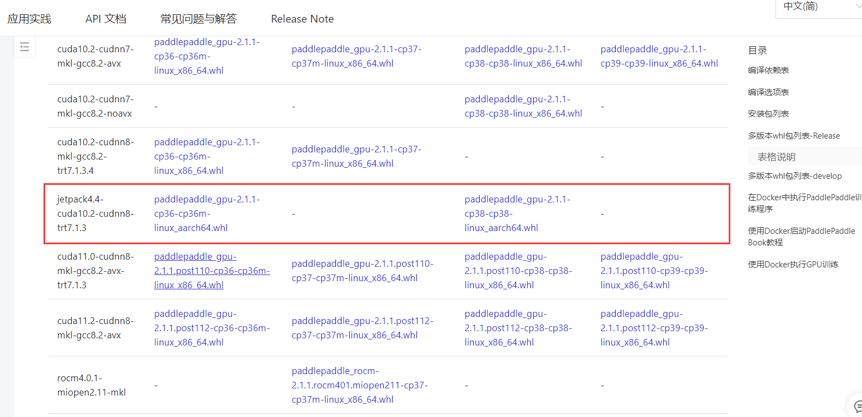Collapse the left sidebar navigation panel
The width and height of the screenshot is (862, 417).
point(24,47)
